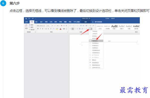Click the Save icon in Word's quick access bar
The image size is (150, 98).
[x=26, y=18]
